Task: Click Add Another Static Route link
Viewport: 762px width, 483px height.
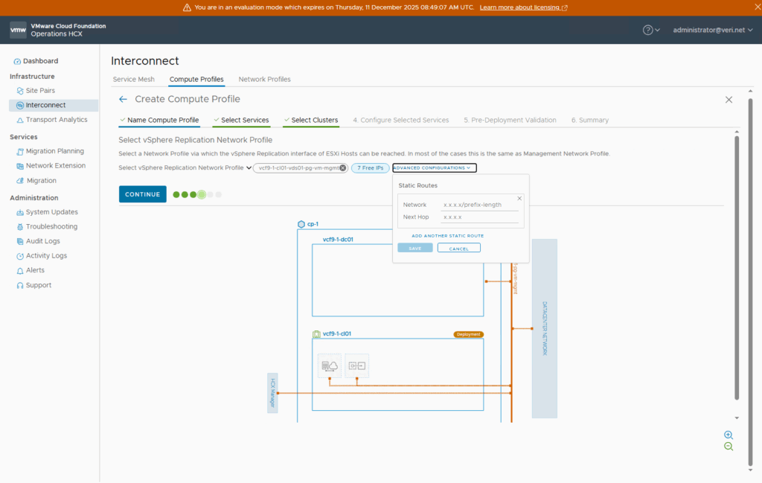Action: pyautogui.click(x=447, y=236)
